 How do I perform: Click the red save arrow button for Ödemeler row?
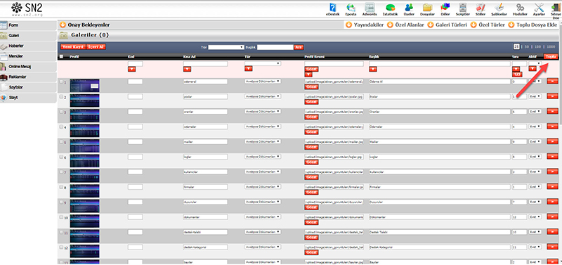[x=552, y=127]
